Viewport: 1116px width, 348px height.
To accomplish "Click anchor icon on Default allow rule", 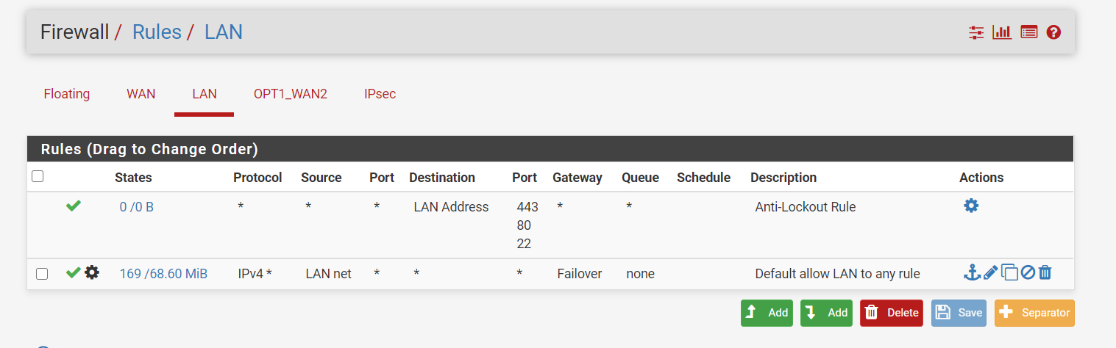I will (x=972, y=273).
